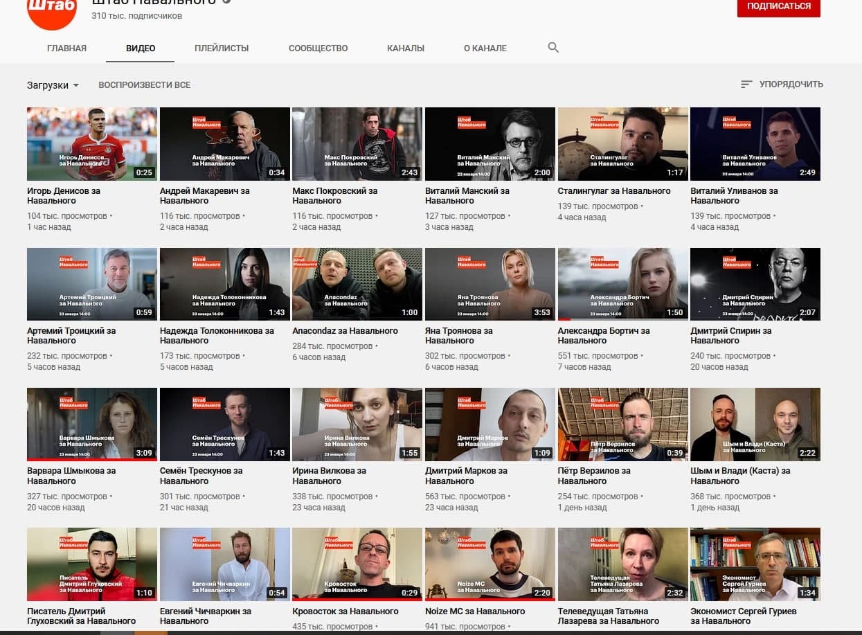The height and width of the screenshot is (635, 862).
Task: Open Шым и Влади (Каста) video thumbnail
Action: coord(755,424)
